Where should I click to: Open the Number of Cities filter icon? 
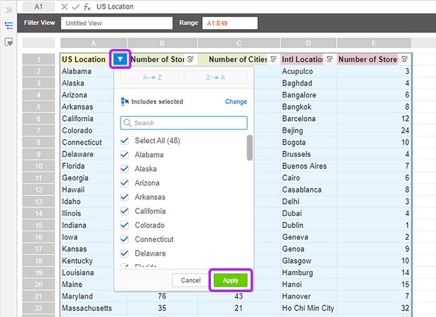[273, 59]
